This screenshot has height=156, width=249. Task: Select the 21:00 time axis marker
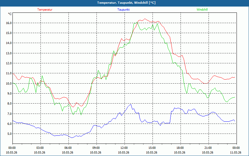point(208,148)
